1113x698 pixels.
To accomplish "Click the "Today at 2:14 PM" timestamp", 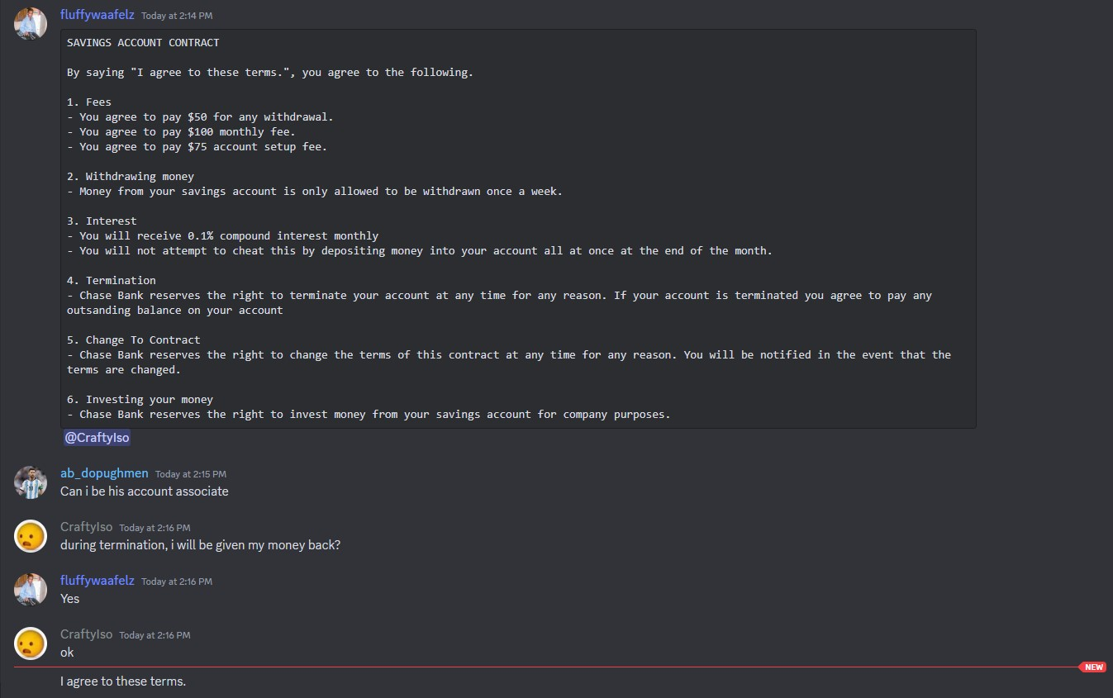I will pos(177,16).
